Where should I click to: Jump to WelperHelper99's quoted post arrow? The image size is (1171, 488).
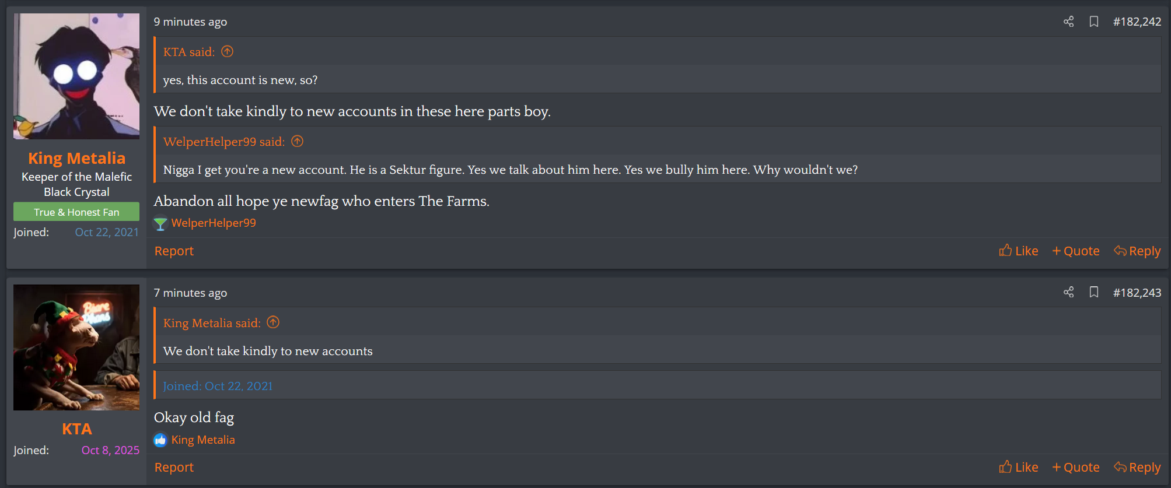click(x=298, y=142)
